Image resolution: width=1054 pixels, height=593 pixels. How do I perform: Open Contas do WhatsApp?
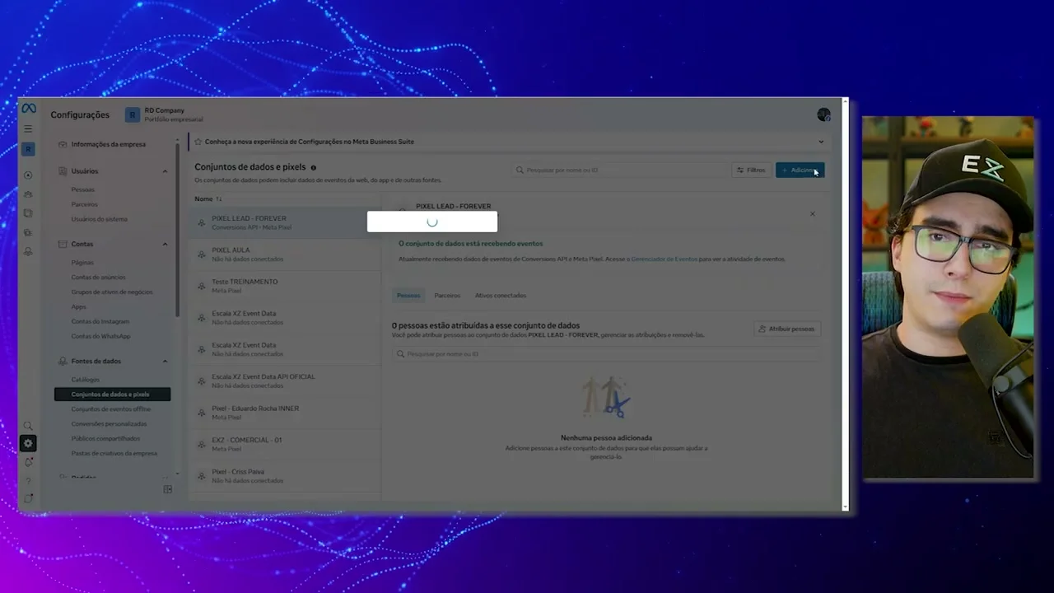[101, 336]
